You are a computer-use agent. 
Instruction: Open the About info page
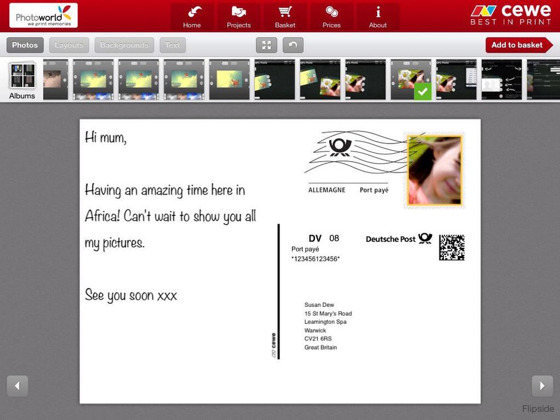coord(378,17)
